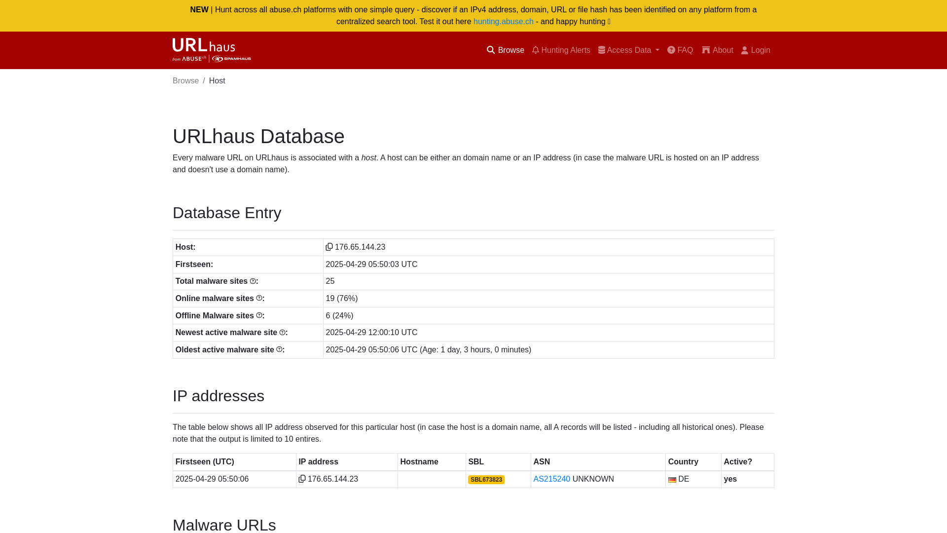
Task: Click the German flag icon
Action: coord(672,480)
